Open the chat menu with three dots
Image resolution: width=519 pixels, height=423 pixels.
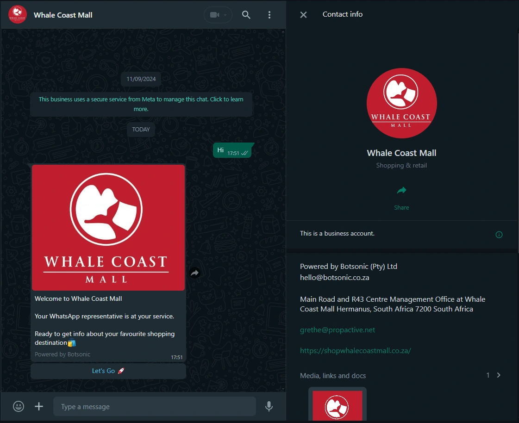click(269, 15)
